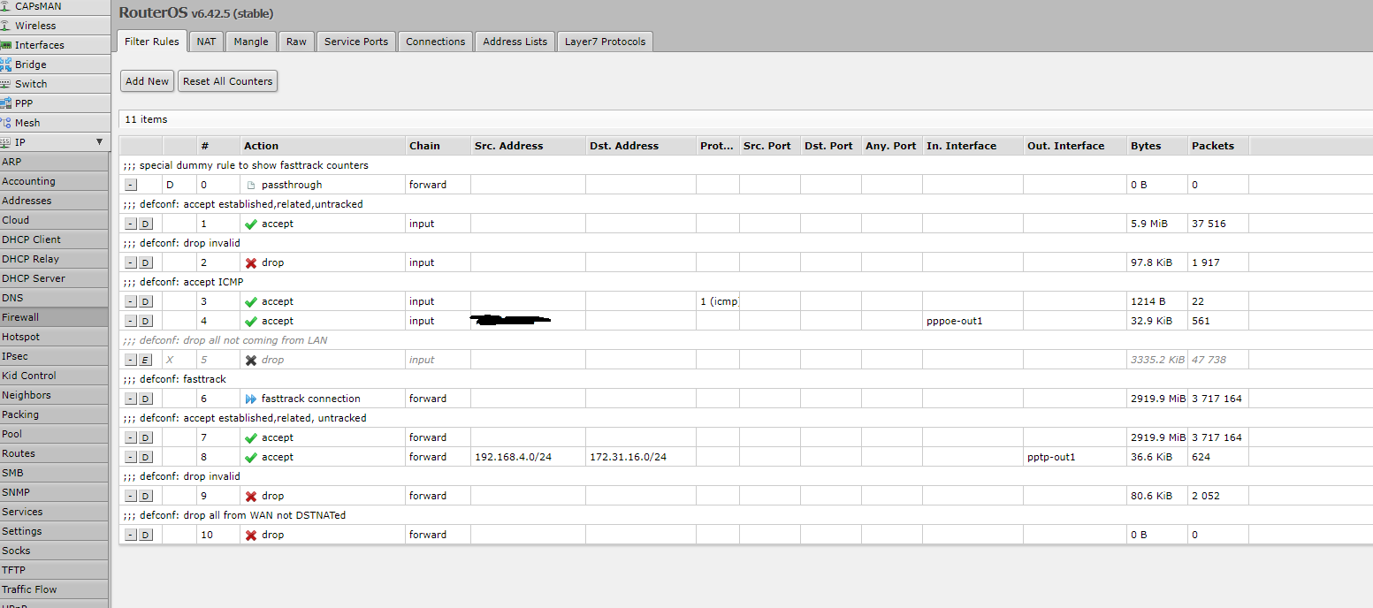The width and height of the screenshot is (1373, 608).
Task: Open CAPsMAN sidebar item
Action: coord(55,6)
